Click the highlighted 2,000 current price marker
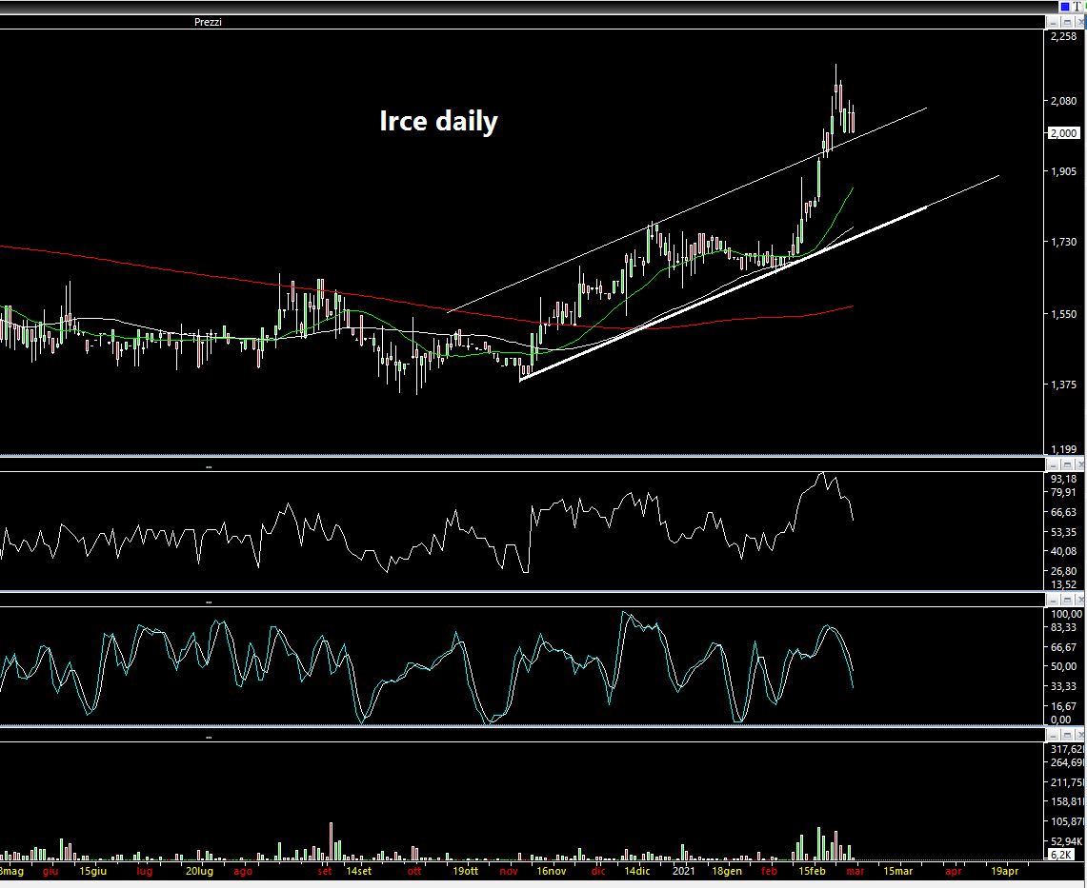 (x=1063, y=133)
